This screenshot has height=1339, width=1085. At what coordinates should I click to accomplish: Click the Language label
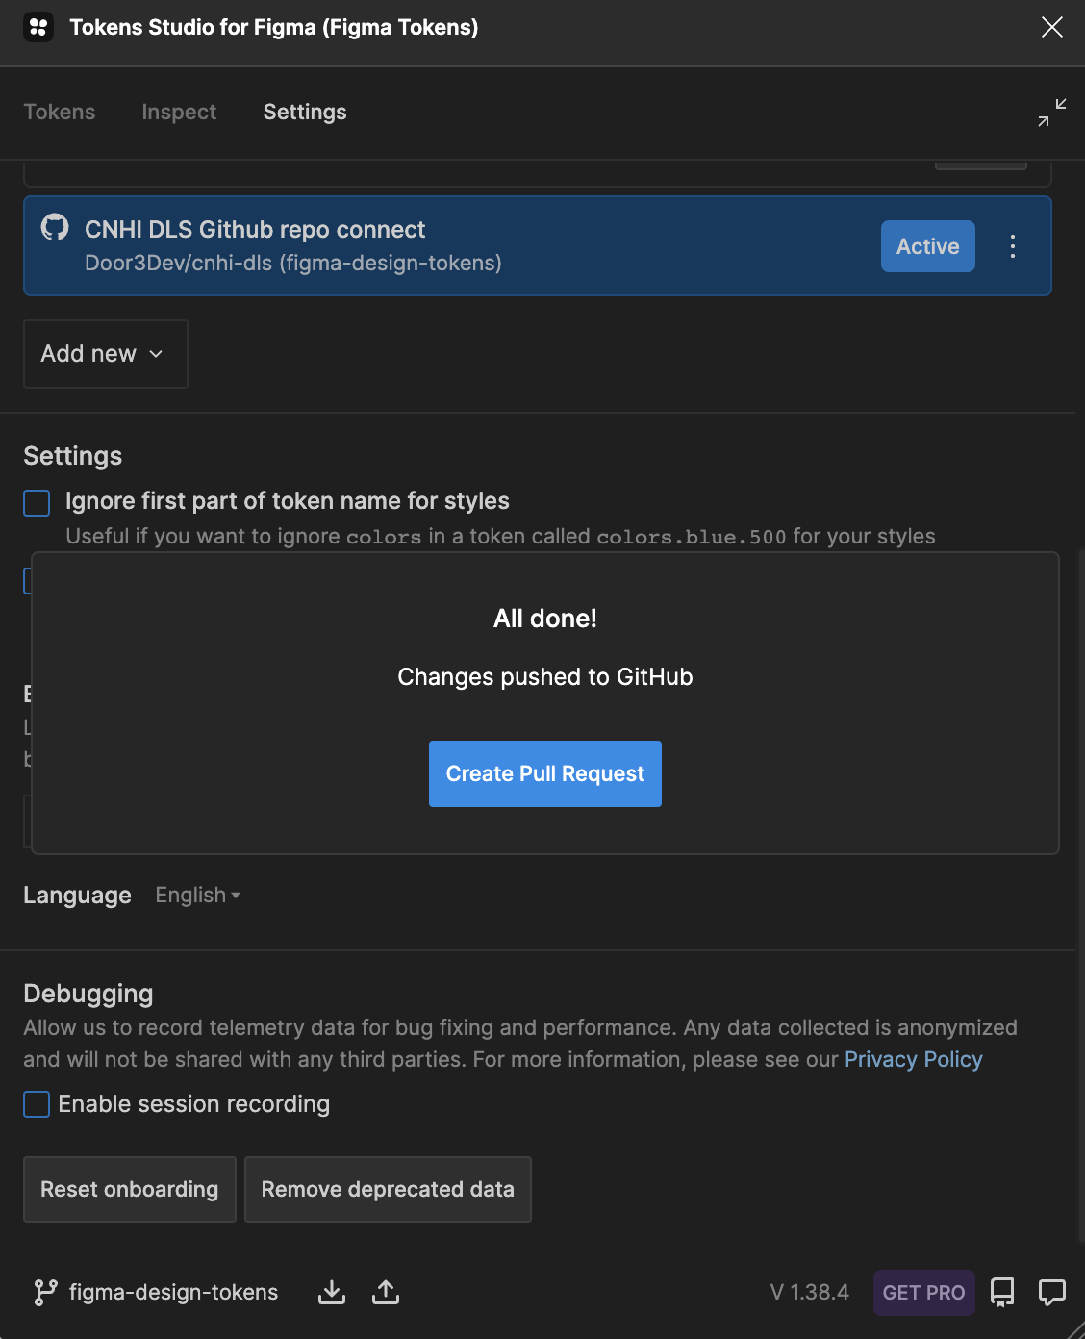(77, 896)
